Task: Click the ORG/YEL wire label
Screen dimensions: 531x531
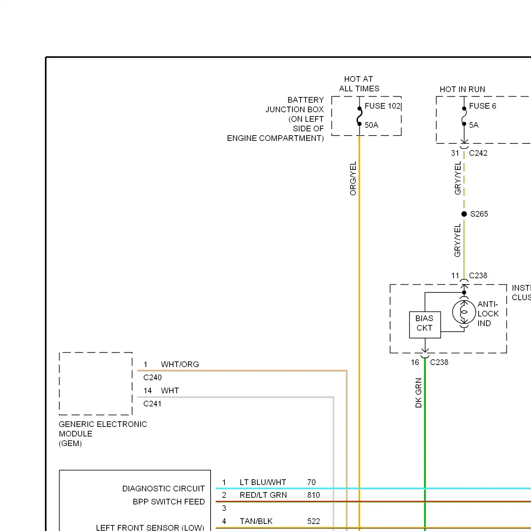Action: point(353,178)
